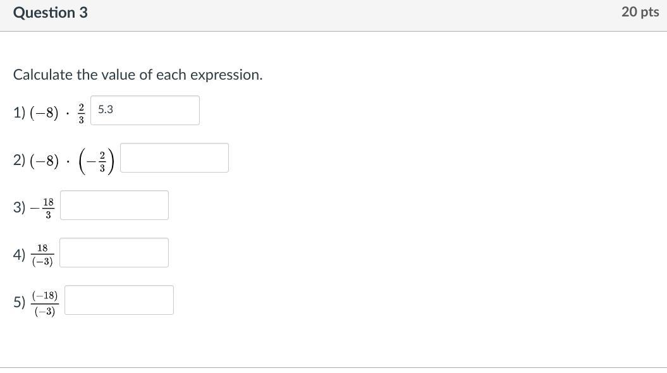667x373 pixels.
Task: Select the answer input for expression 3
Action: [x=114, y=205]
